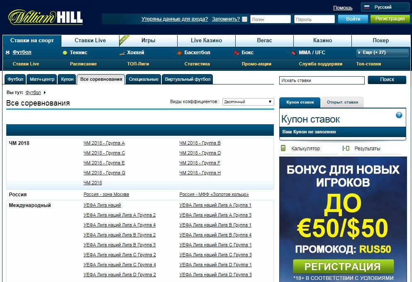Open the Игры tab
Screen dimensions: 412x282
[x=148, y=41]
